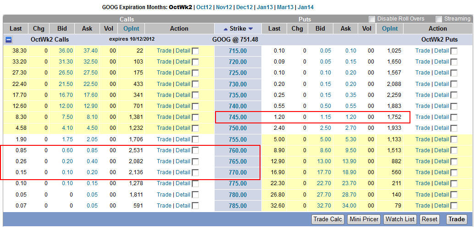476x229 pixels.
Task: Select the Jan13 expiration month
Action: pos(265,7)
